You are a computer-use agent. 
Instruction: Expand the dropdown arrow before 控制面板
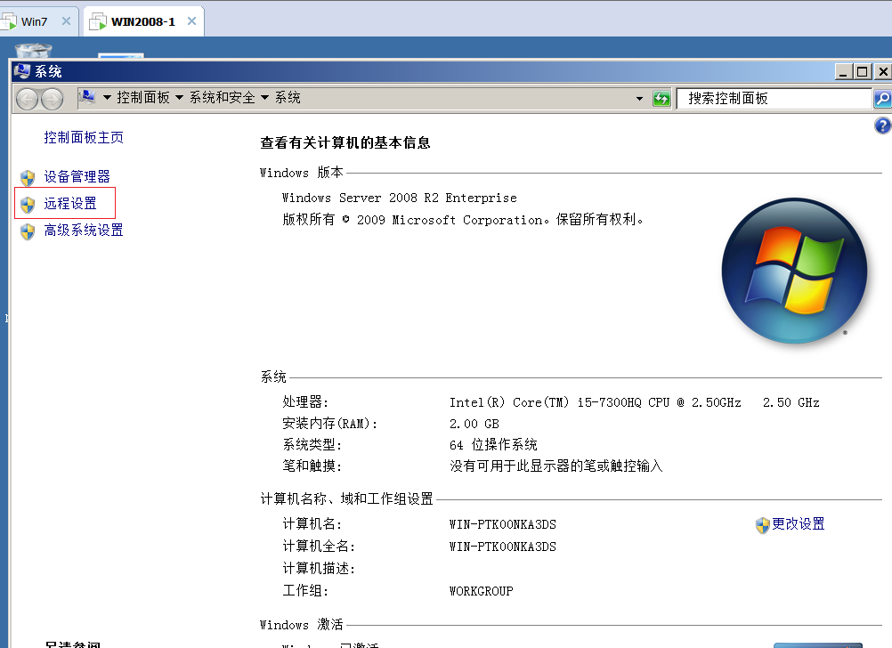pyautogui.click(x=107, y=98)
